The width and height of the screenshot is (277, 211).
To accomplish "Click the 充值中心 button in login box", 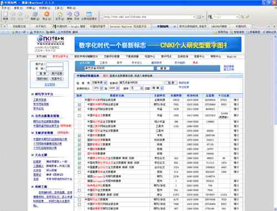I will click(x=57, y=79).
